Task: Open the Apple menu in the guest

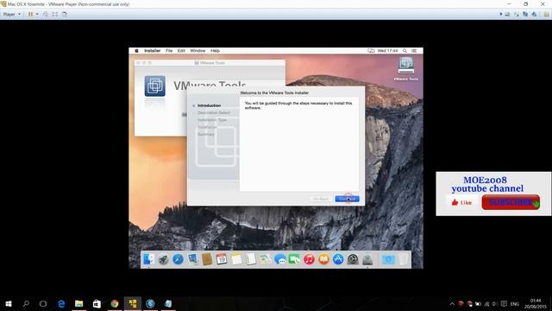Action: click(136, 51)
